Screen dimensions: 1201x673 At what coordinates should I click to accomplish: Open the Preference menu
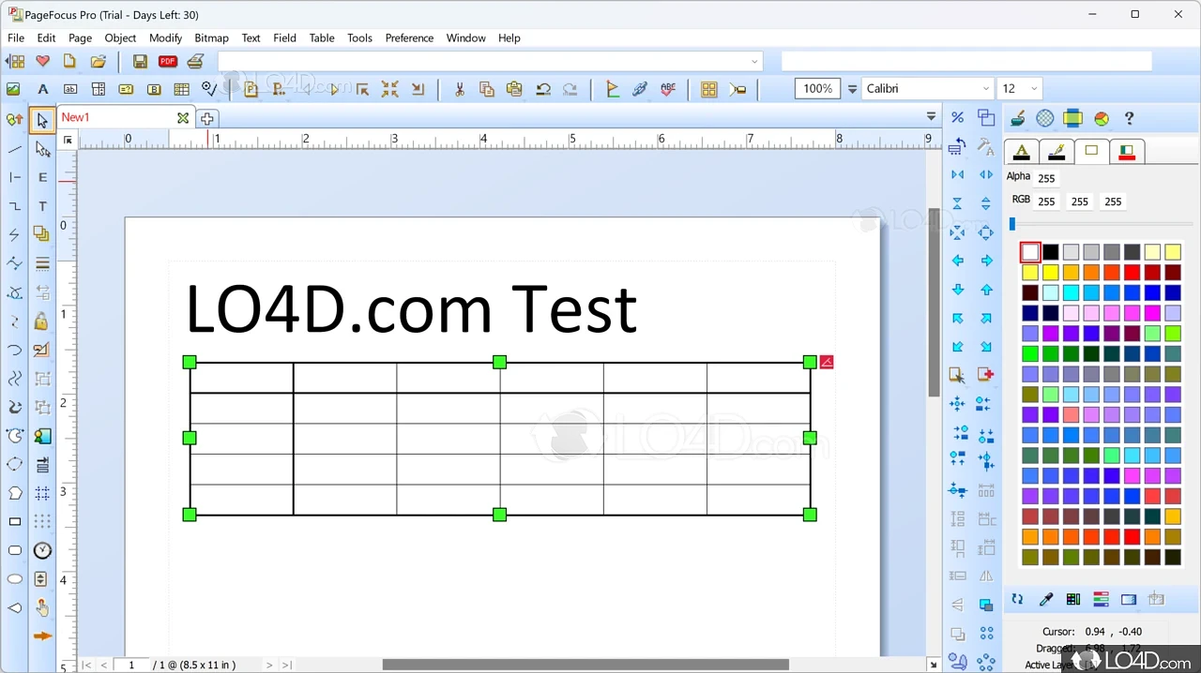coord(409,37)
